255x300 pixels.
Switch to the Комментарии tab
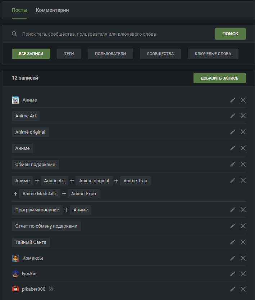tap(52, 10)
